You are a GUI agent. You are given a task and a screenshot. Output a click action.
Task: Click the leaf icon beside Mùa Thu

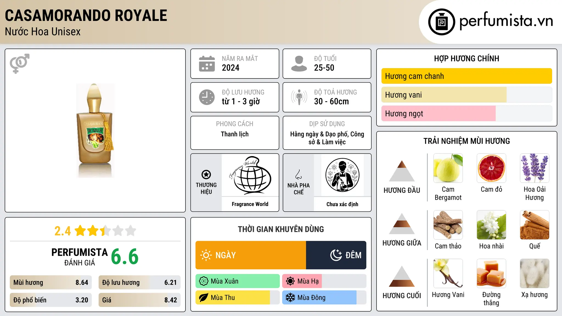(x=204, y=298)
